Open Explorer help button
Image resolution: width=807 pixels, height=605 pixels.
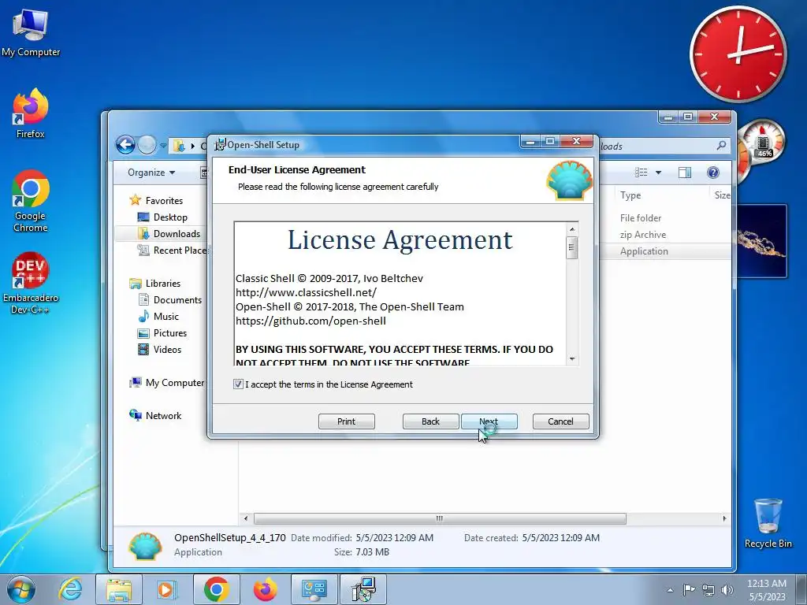(x=712, y=173)
